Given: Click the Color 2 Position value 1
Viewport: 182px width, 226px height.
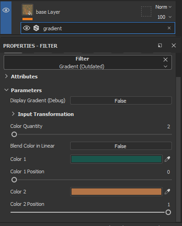Looking at the screenshot, I should point(169,204).
